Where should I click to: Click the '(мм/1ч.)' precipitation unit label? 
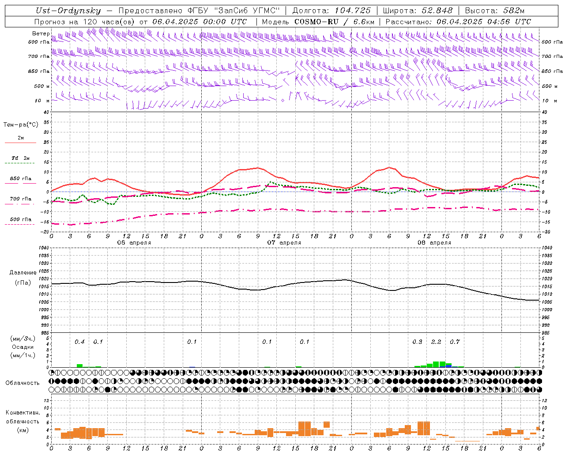(x=23, y=355)
